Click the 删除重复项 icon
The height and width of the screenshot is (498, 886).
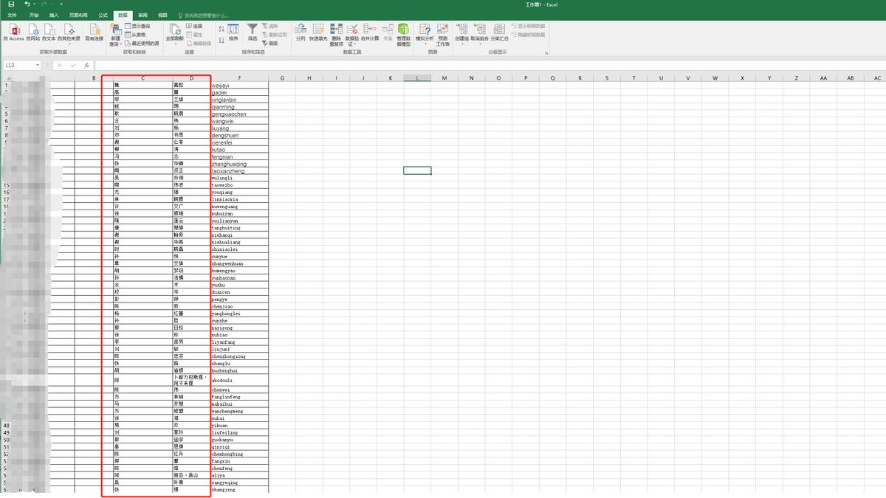(x=336, y=30)
